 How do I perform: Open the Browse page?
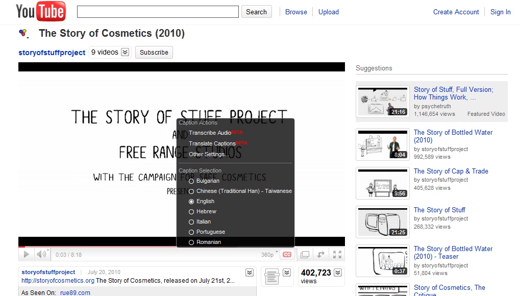point(296,12)
